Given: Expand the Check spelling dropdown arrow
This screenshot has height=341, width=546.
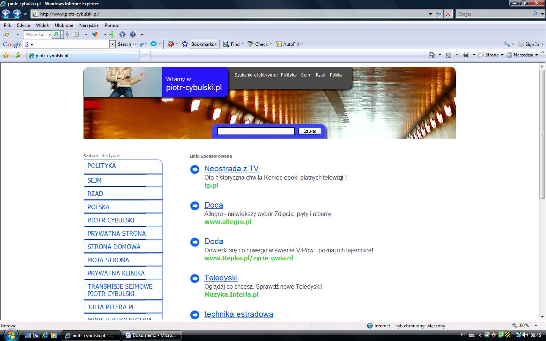Looking at the screenshot, I should point(271,44).
